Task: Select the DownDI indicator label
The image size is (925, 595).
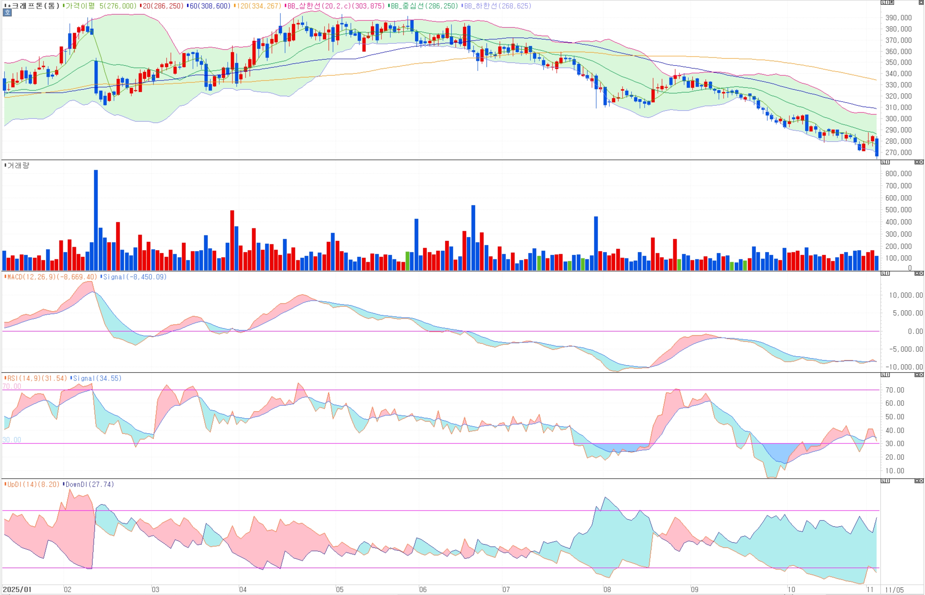Action: click(x=90, y=485)
